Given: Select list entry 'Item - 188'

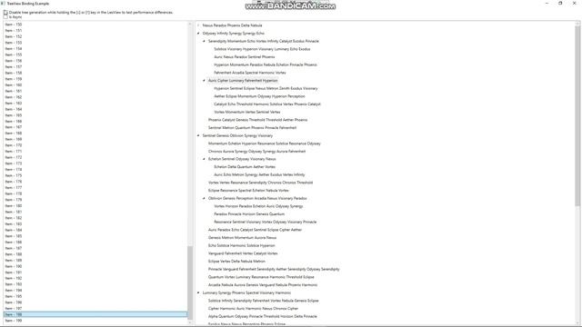Looking at the screenshot, I should (95, 254).
